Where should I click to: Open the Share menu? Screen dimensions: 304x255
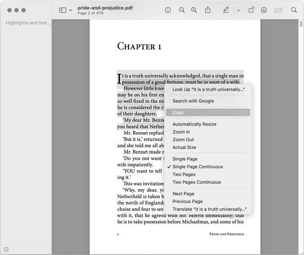(x=208, y=10)
